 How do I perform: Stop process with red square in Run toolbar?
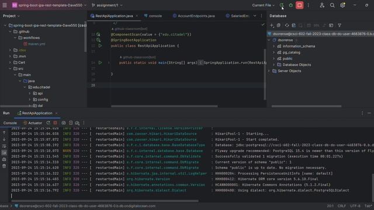pos(56,123)
